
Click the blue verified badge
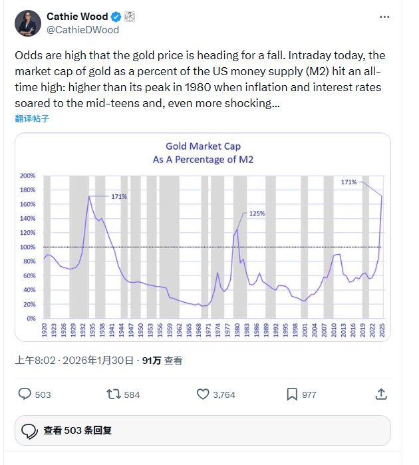coord(115,17)
